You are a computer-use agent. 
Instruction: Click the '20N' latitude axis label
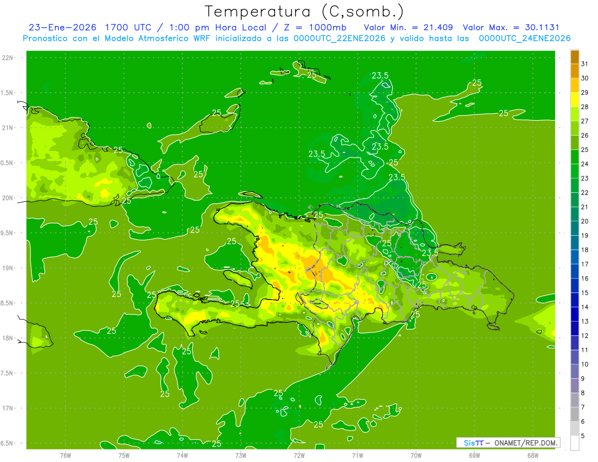[7, 198]
